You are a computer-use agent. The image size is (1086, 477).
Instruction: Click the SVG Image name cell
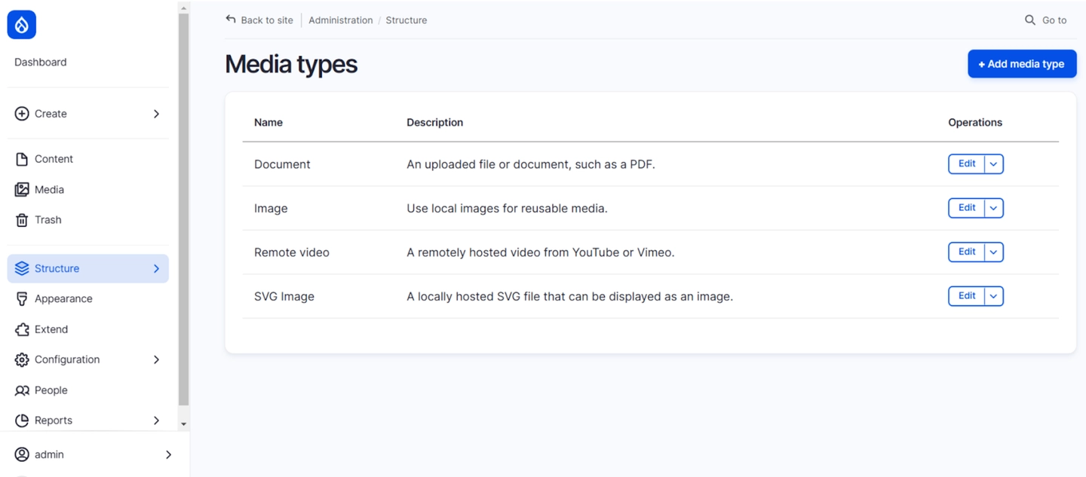pyautogui.click(x=284, y=296)
